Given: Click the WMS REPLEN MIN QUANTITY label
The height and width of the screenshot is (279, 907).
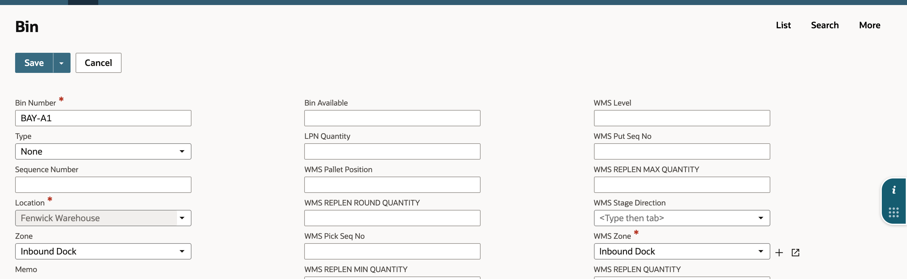Looking at the screenshot, I should (356, 270).
